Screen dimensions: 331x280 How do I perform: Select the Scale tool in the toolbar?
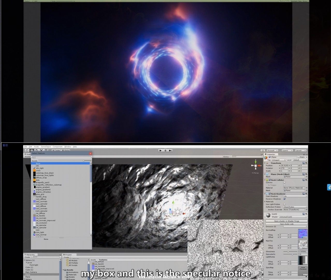[41, 150]
